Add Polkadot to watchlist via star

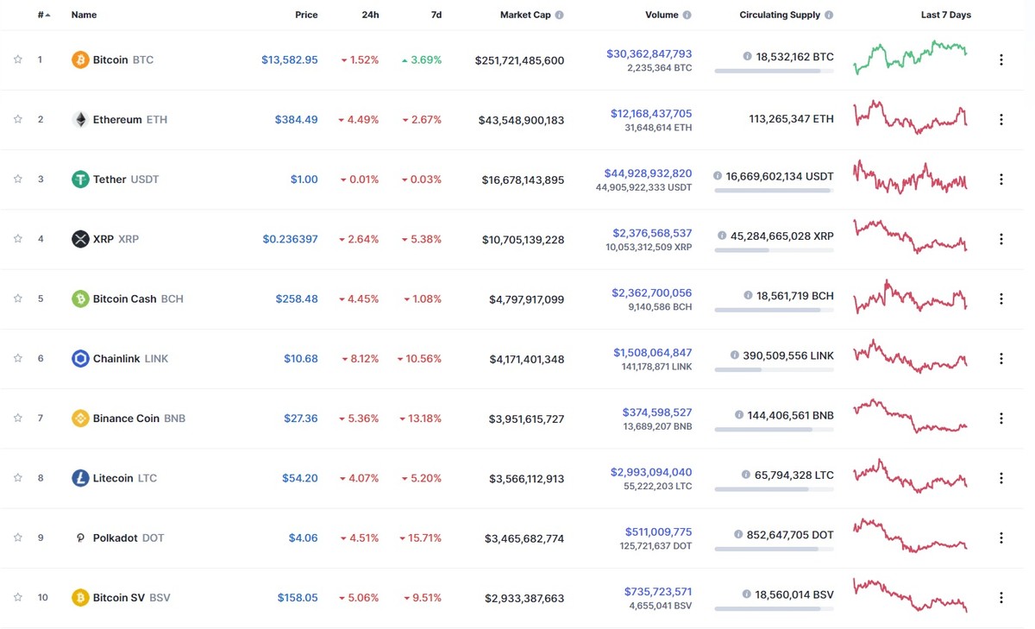[x=17, y=537]
